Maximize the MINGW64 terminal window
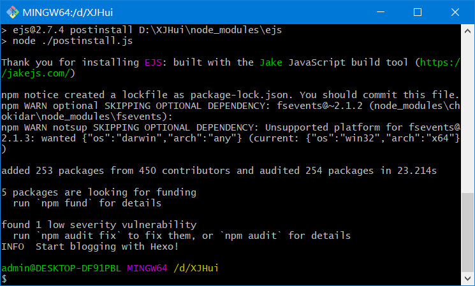 pyautogui.click(x=418, y=12)
